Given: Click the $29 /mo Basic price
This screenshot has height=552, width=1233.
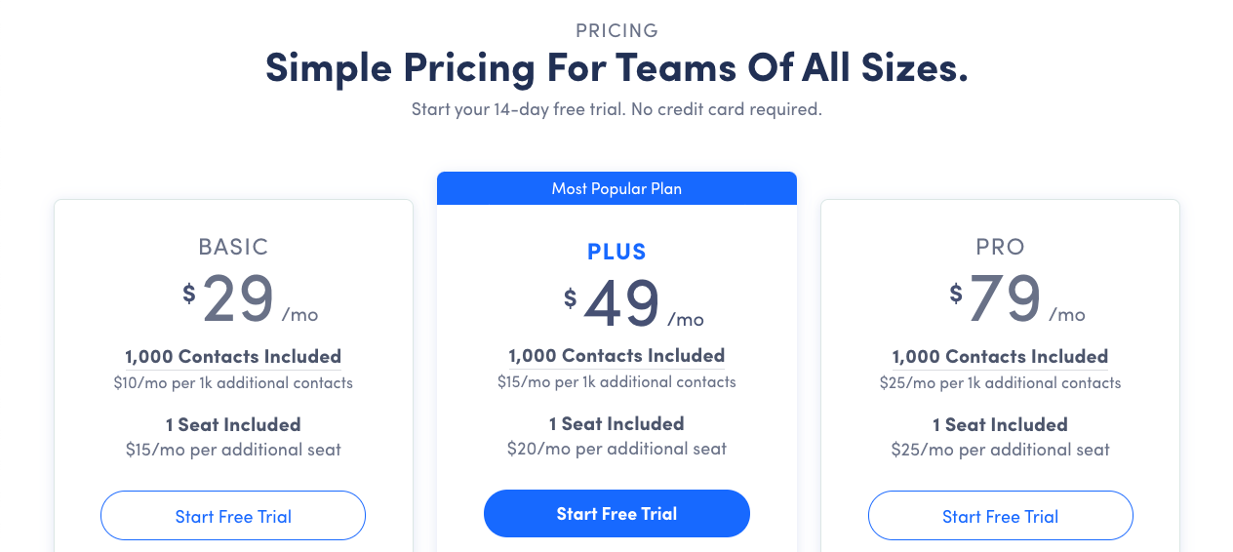Looking at the screenshot, I should [251, 299].
